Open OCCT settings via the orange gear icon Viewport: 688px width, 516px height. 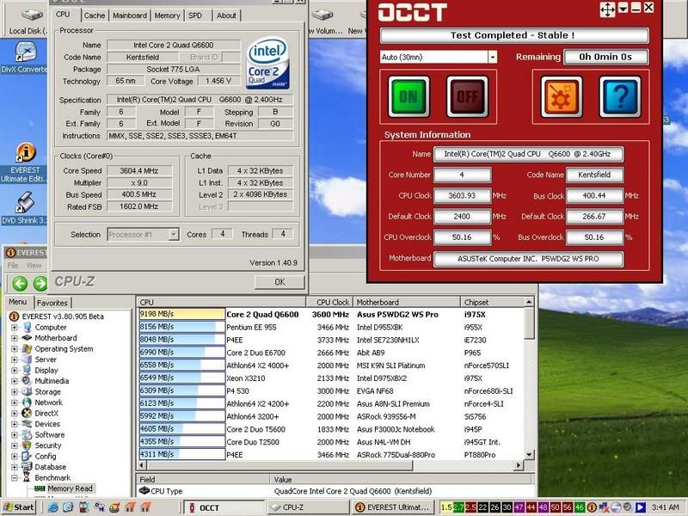(562, 96)
